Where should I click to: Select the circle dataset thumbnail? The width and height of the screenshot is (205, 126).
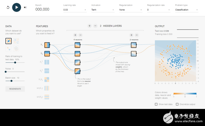(x=9, y=41)
